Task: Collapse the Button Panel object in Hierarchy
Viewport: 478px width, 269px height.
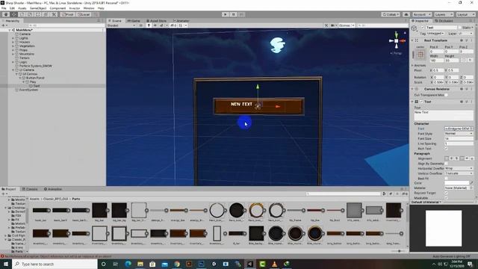Action: [x=20, y=78]
